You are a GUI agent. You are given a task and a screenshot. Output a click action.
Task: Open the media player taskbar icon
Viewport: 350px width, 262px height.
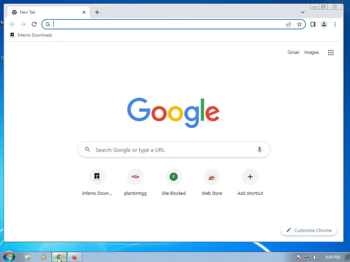[43, 257]
